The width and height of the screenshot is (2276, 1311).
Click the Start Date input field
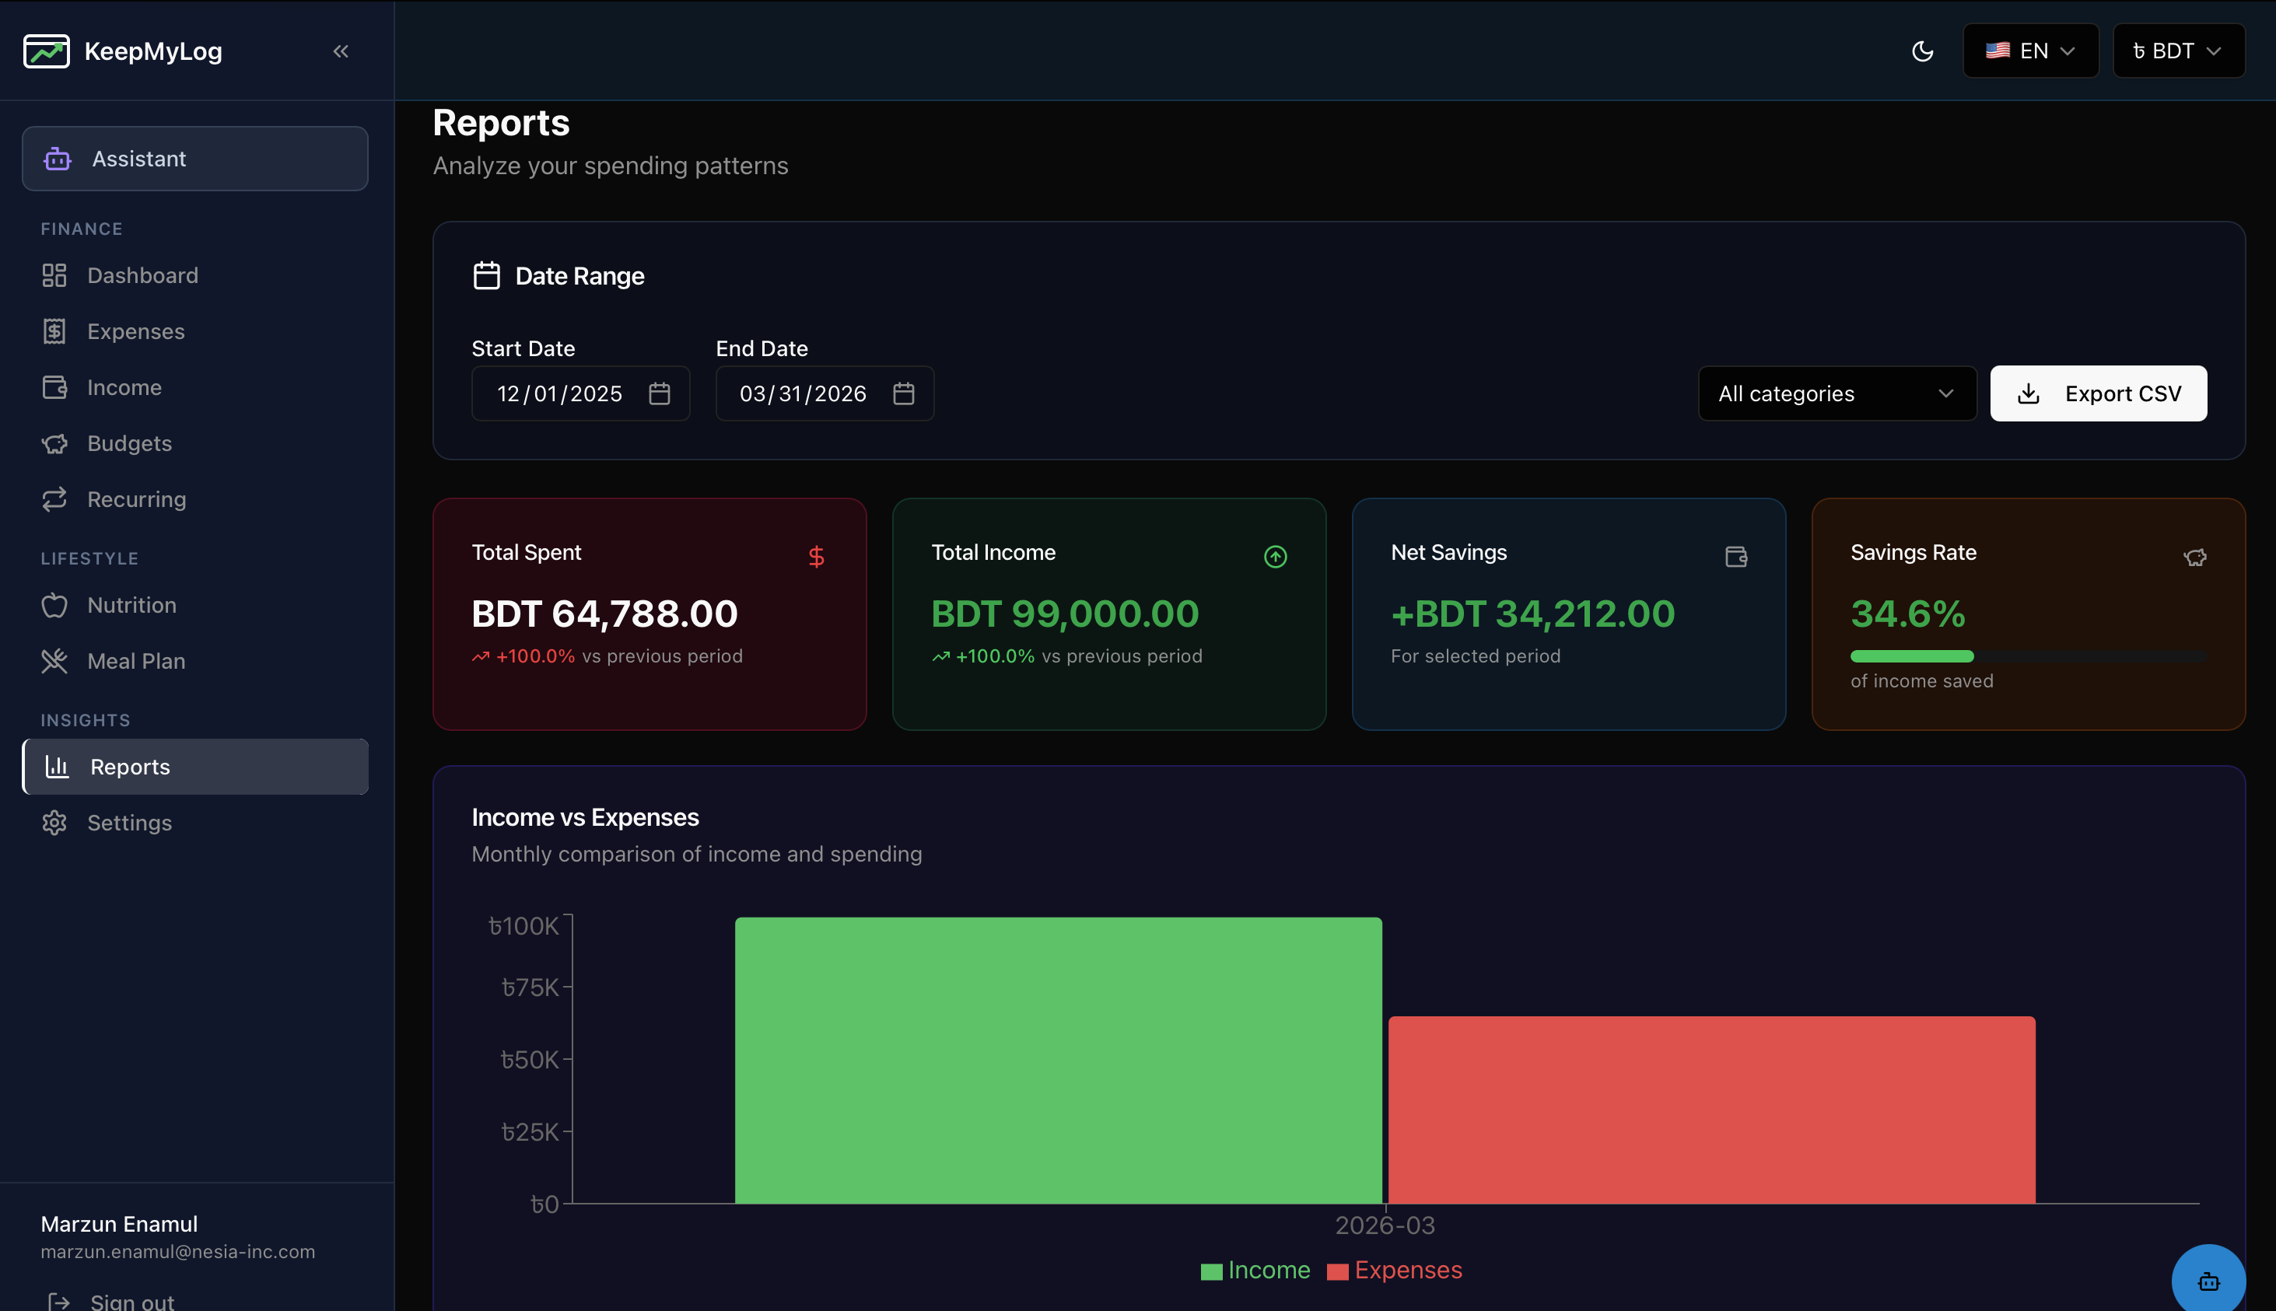[559, 393]
